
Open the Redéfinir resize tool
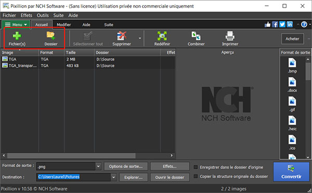[x=162, y=36]
